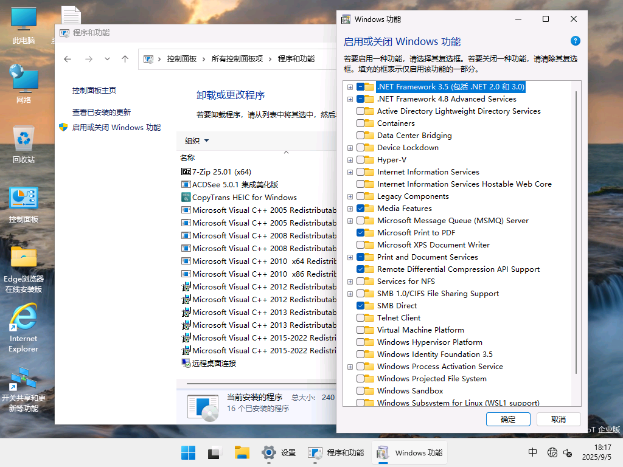This screenshot has width=623, height=467.
Task: Select ACDSee 5.0.1 集成美化版 entry
Action: coord(229,185)
